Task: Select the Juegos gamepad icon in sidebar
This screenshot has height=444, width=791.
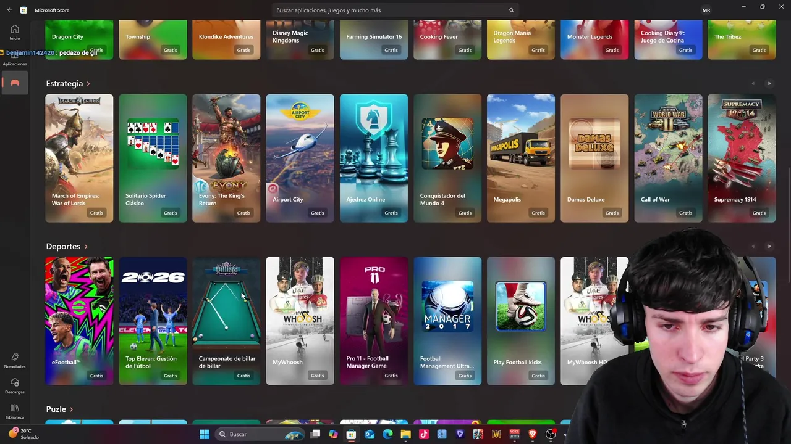Action: [x=14, y=83]
